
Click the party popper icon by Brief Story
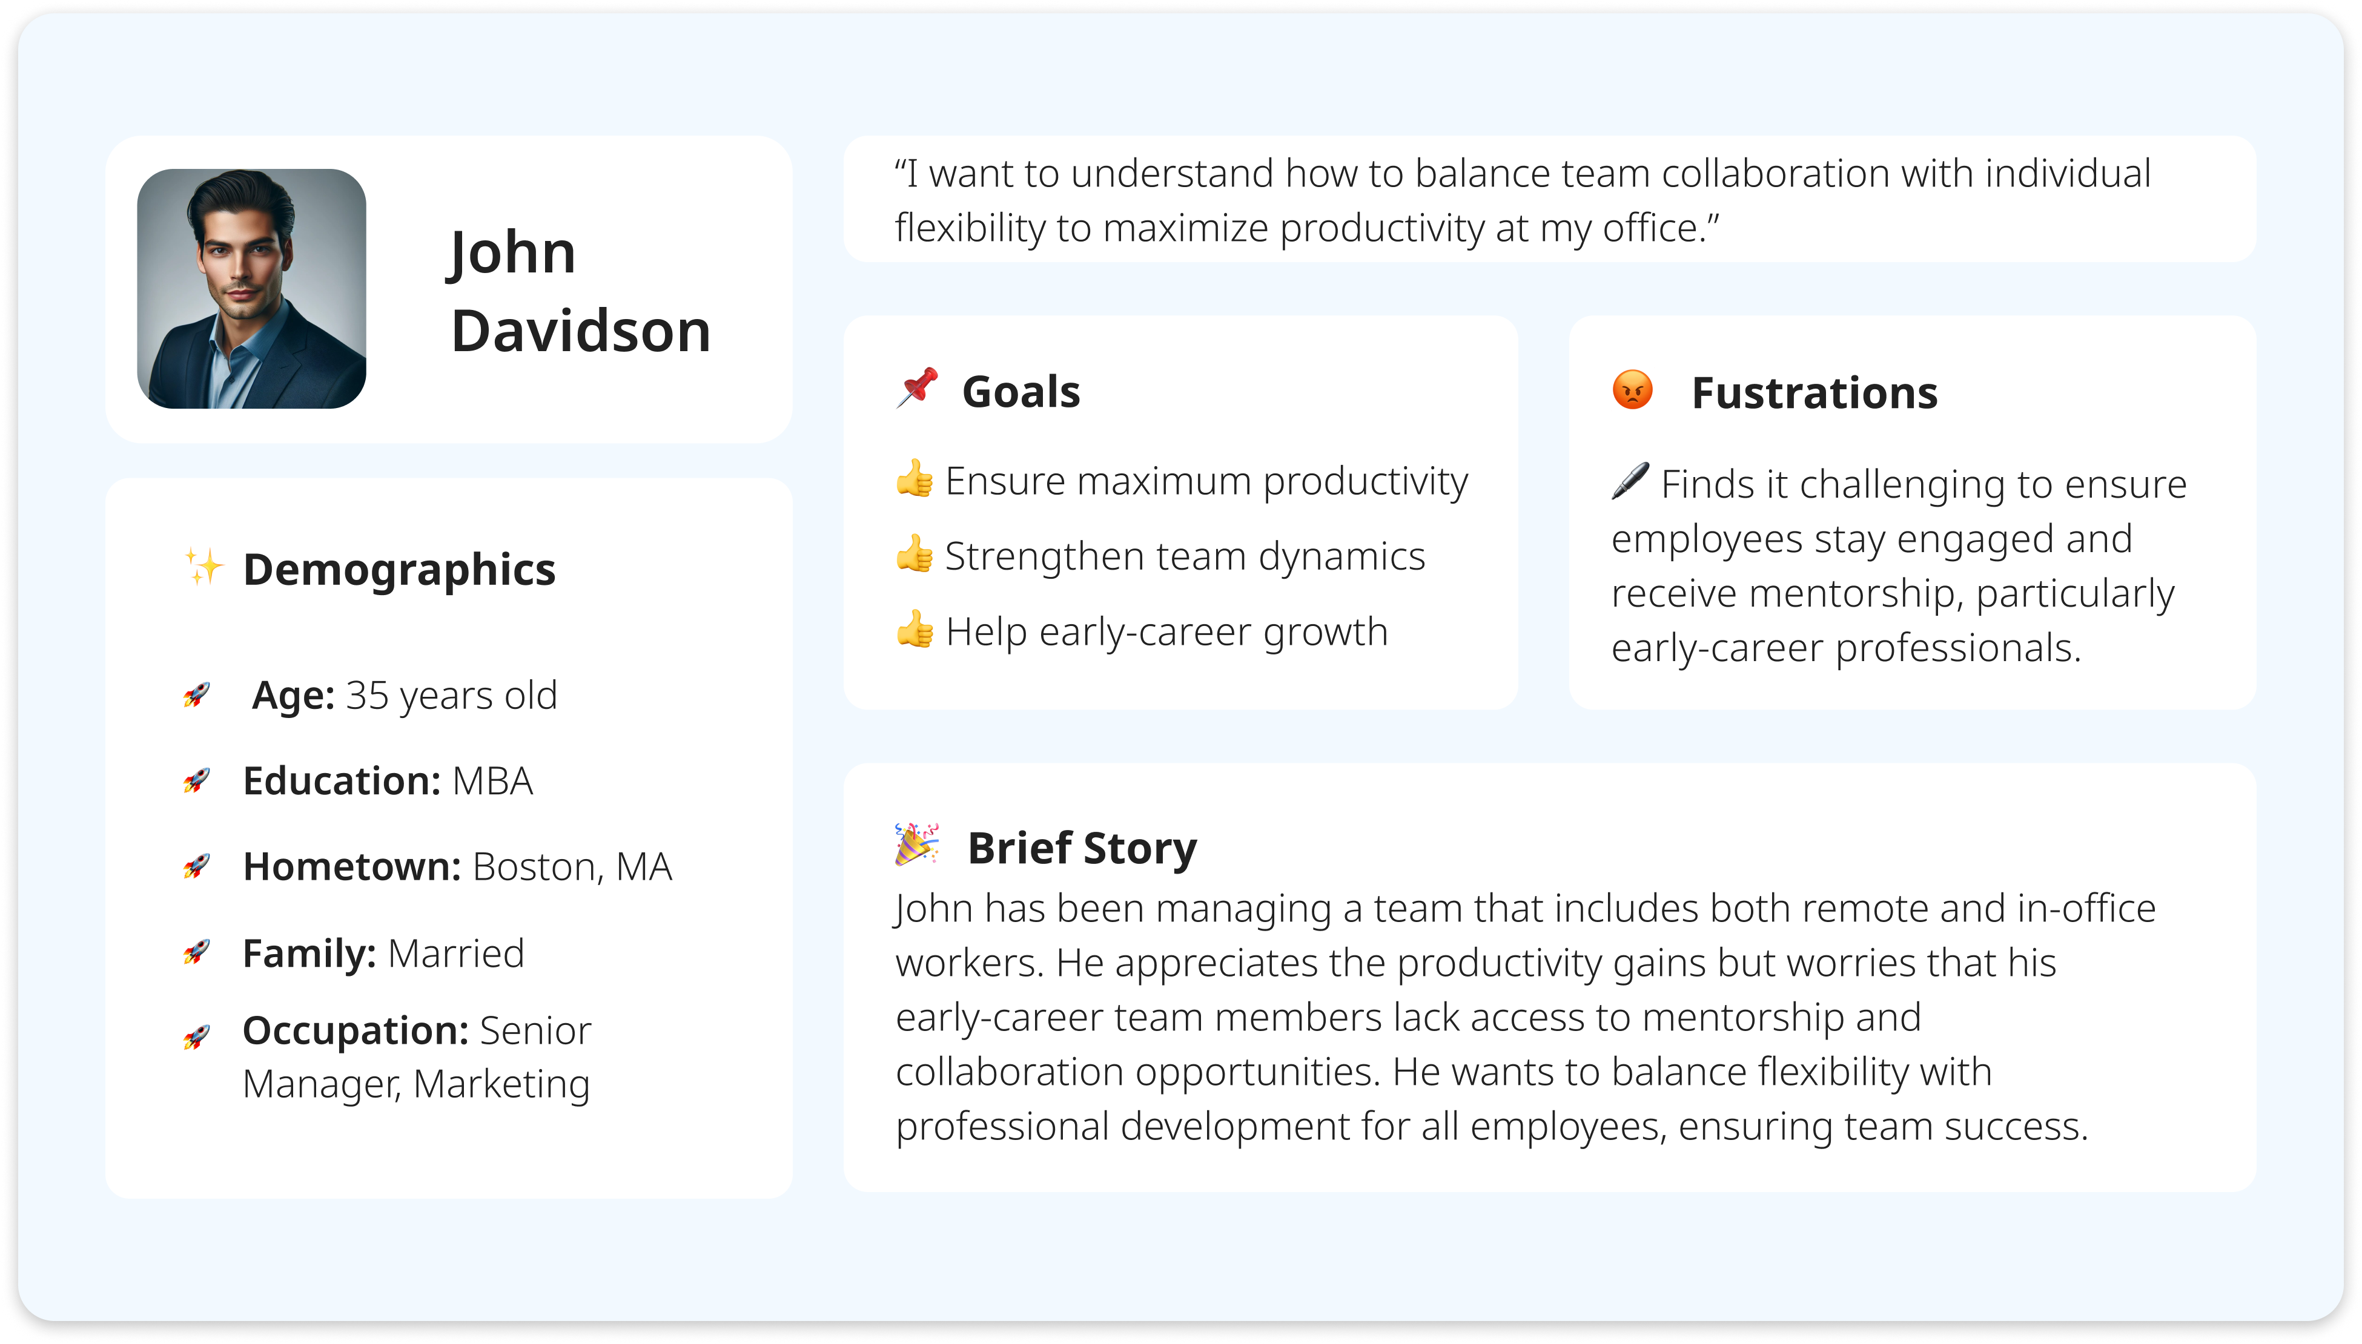(x=916, y=844)
